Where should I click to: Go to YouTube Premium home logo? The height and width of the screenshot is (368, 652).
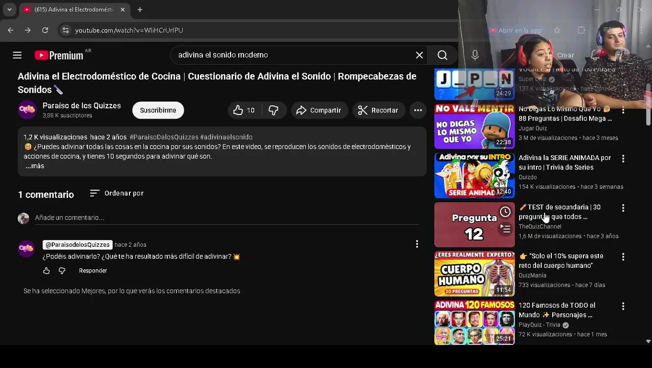coord(59,55)
